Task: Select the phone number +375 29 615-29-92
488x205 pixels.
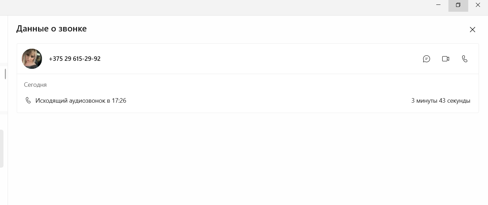Action: [75, 59]
